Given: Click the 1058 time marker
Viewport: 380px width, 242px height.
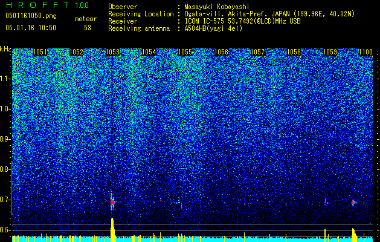Looking at the screenshot, I should tap(294, 52).
